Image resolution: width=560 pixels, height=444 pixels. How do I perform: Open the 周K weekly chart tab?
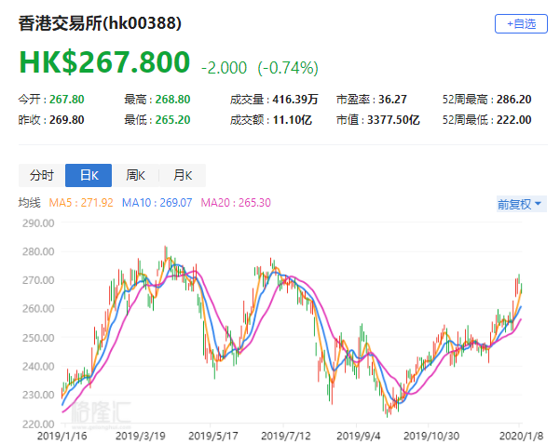tap(135, 175)
